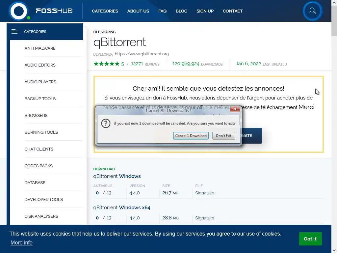Click the qBittorrent page title
This screenshot has height=253, width=337.
coord(119,42)
